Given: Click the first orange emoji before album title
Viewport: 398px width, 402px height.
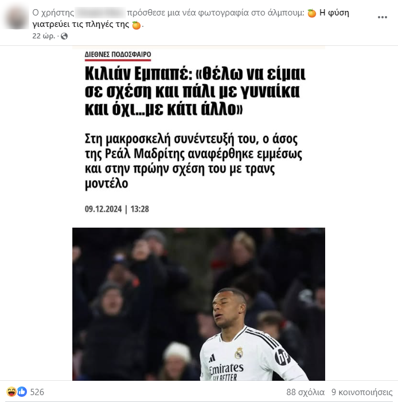Looking at the screenshot, I should [311, 13].
